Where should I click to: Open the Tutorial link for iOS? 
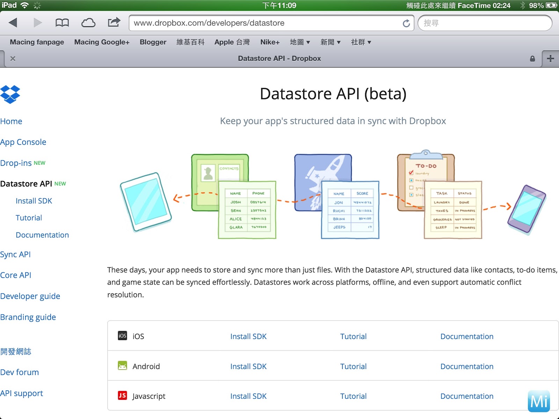[353, 336]
